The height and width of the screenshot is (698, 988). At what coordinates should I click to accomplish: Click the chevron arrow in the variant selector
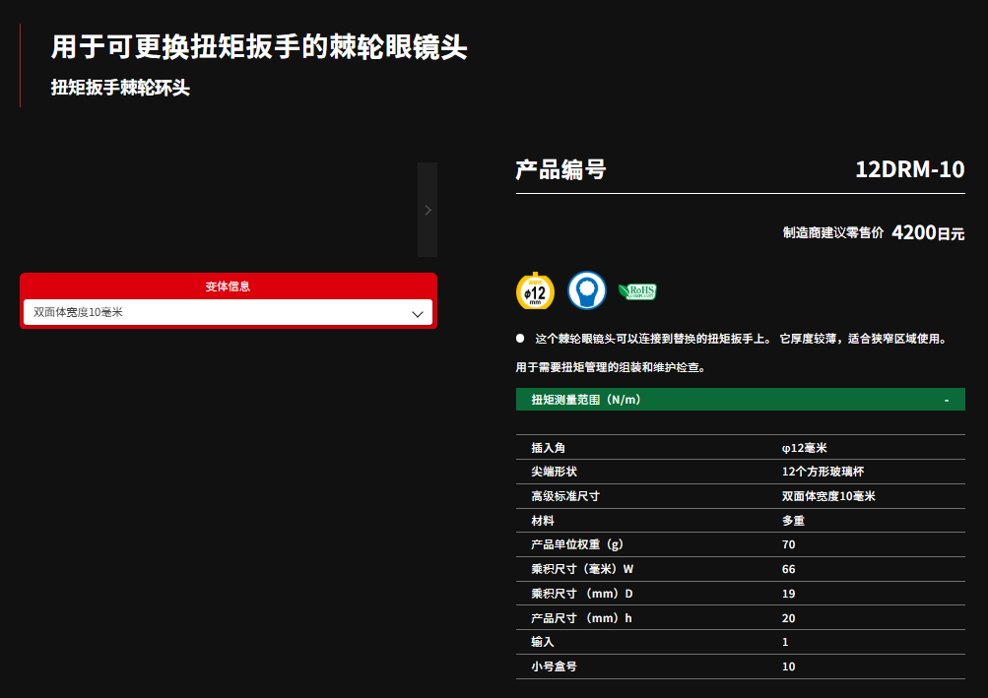[x=418, y=314]
